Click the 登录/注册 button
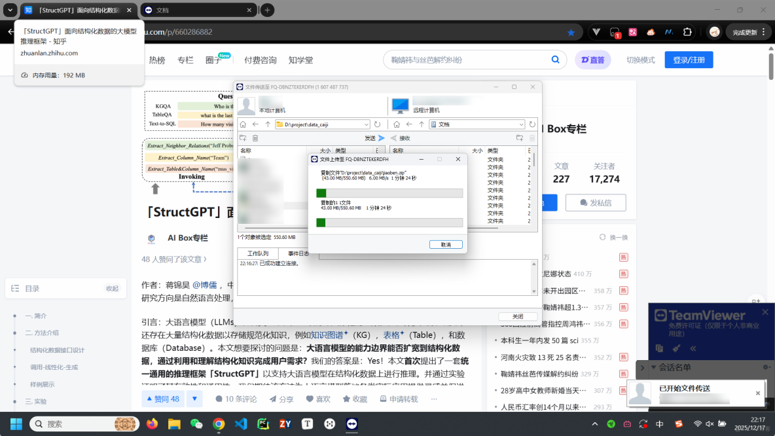The width and height of the screenshot is (775, 436). coord(688,59)
